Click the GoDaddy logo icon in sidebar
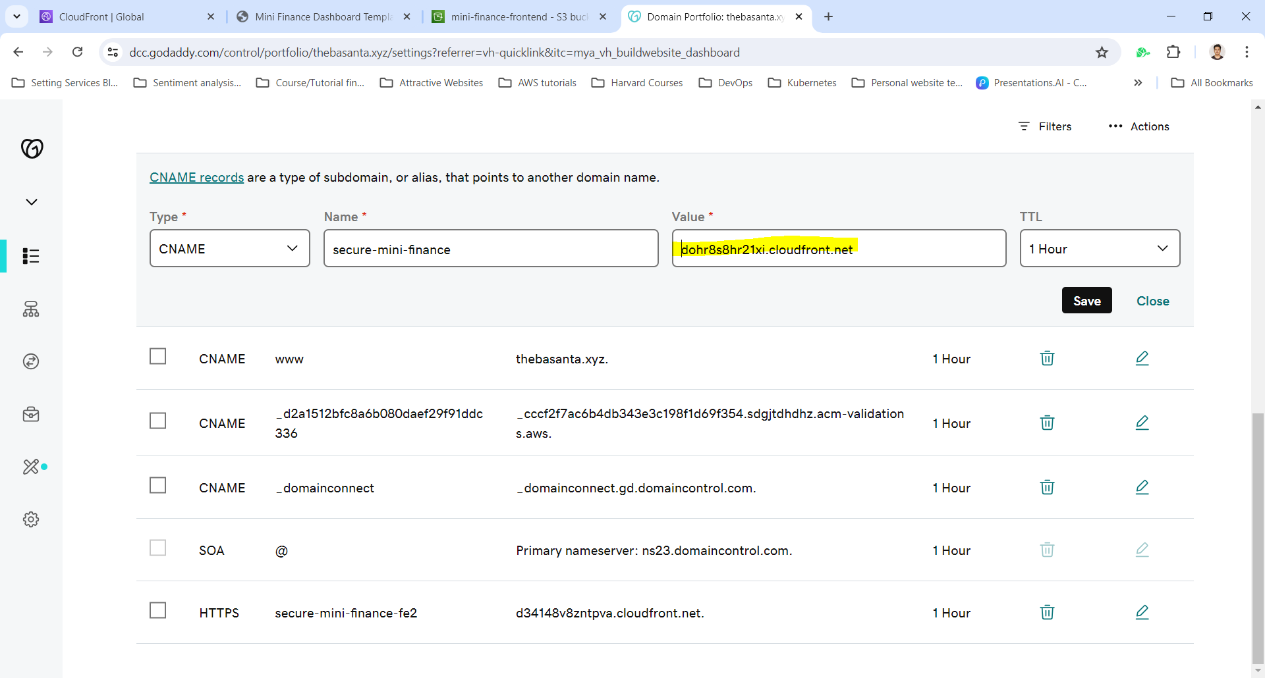 [x=32, y=148]
